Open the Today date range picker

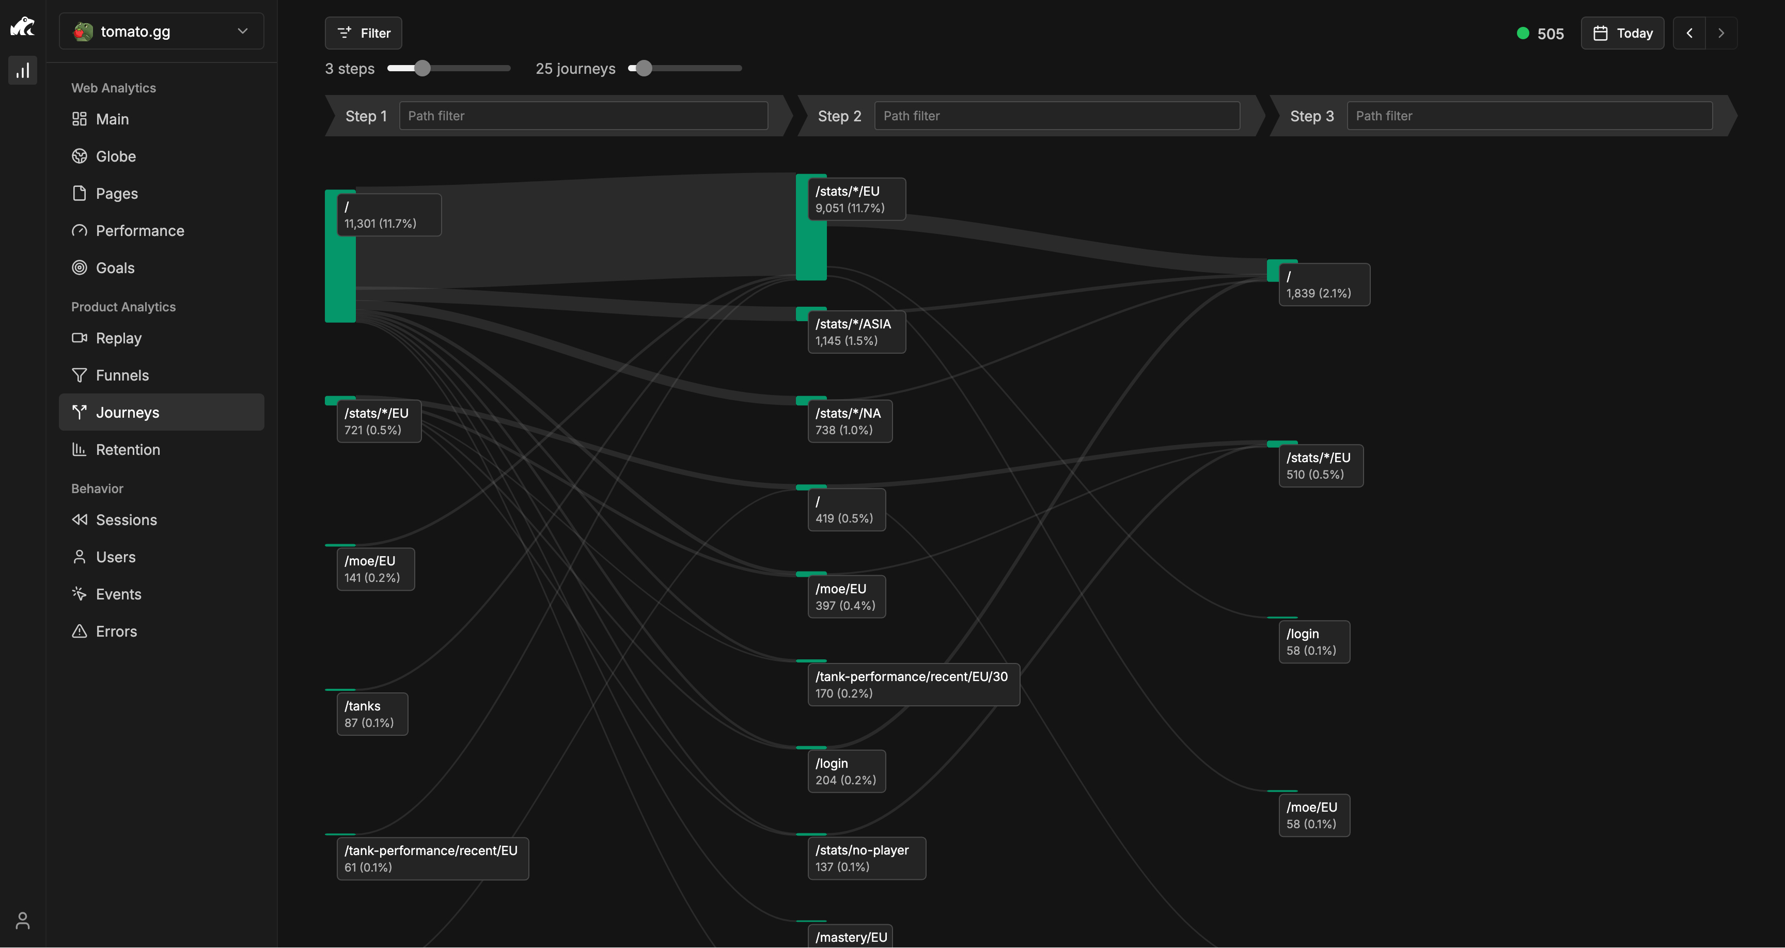(1622, 33)
